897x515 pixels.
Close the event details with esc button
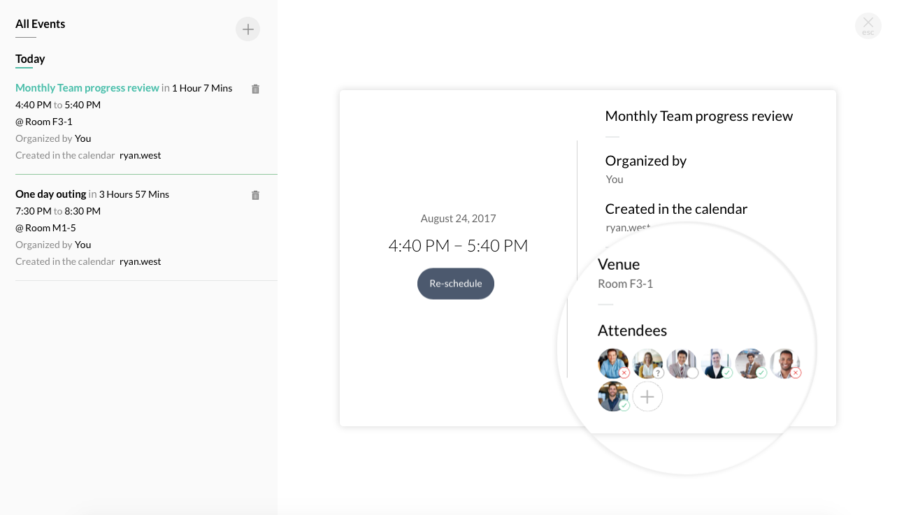[868, 26]
